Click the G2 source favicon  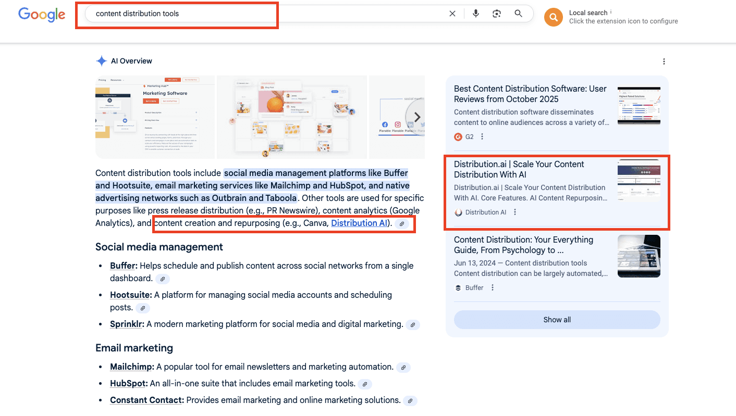click(458, 137)
